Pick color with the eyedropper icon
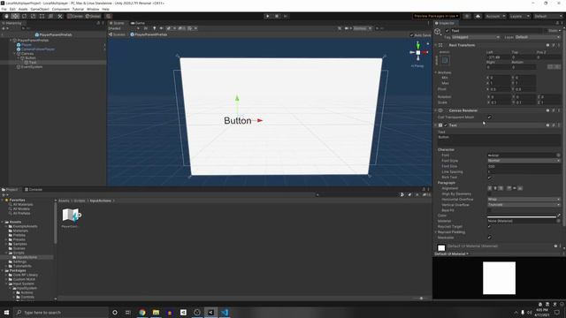Screen dimensions: 566x318 click(559, 216)
